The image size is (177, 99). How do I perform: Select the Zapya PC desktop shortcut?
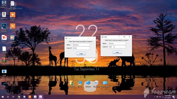[x=4, y=38]
